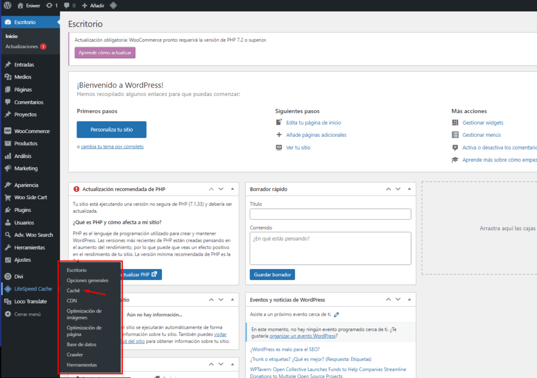Screen dimensions: 537x378
Task: Move PHP update panel down
Action: pos(221,189)
